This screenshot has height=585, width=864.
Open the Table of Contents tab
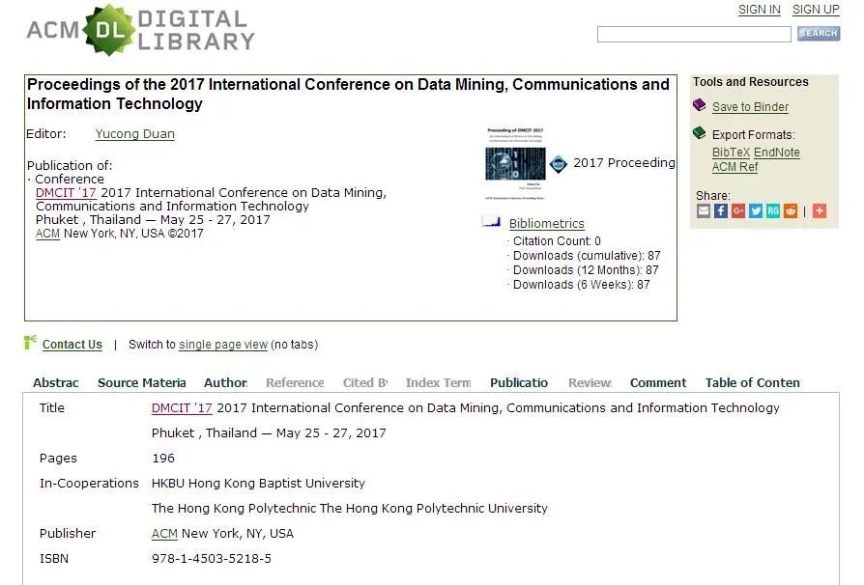(x=752, y=382)
